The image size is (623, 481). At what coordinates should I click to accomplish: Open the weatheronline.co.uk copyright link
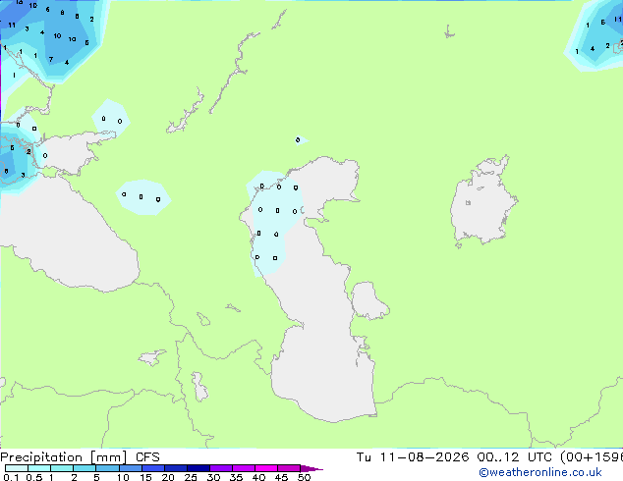pos(540,472)
